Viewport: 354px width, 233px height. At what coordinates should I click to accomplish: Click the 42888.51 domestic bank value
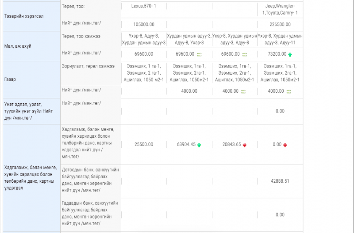(280, 181)
